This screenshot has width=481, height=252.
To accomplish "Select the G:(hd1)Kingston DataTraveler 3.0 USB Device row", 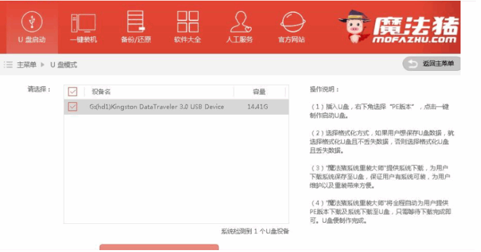I will point(176,107).
